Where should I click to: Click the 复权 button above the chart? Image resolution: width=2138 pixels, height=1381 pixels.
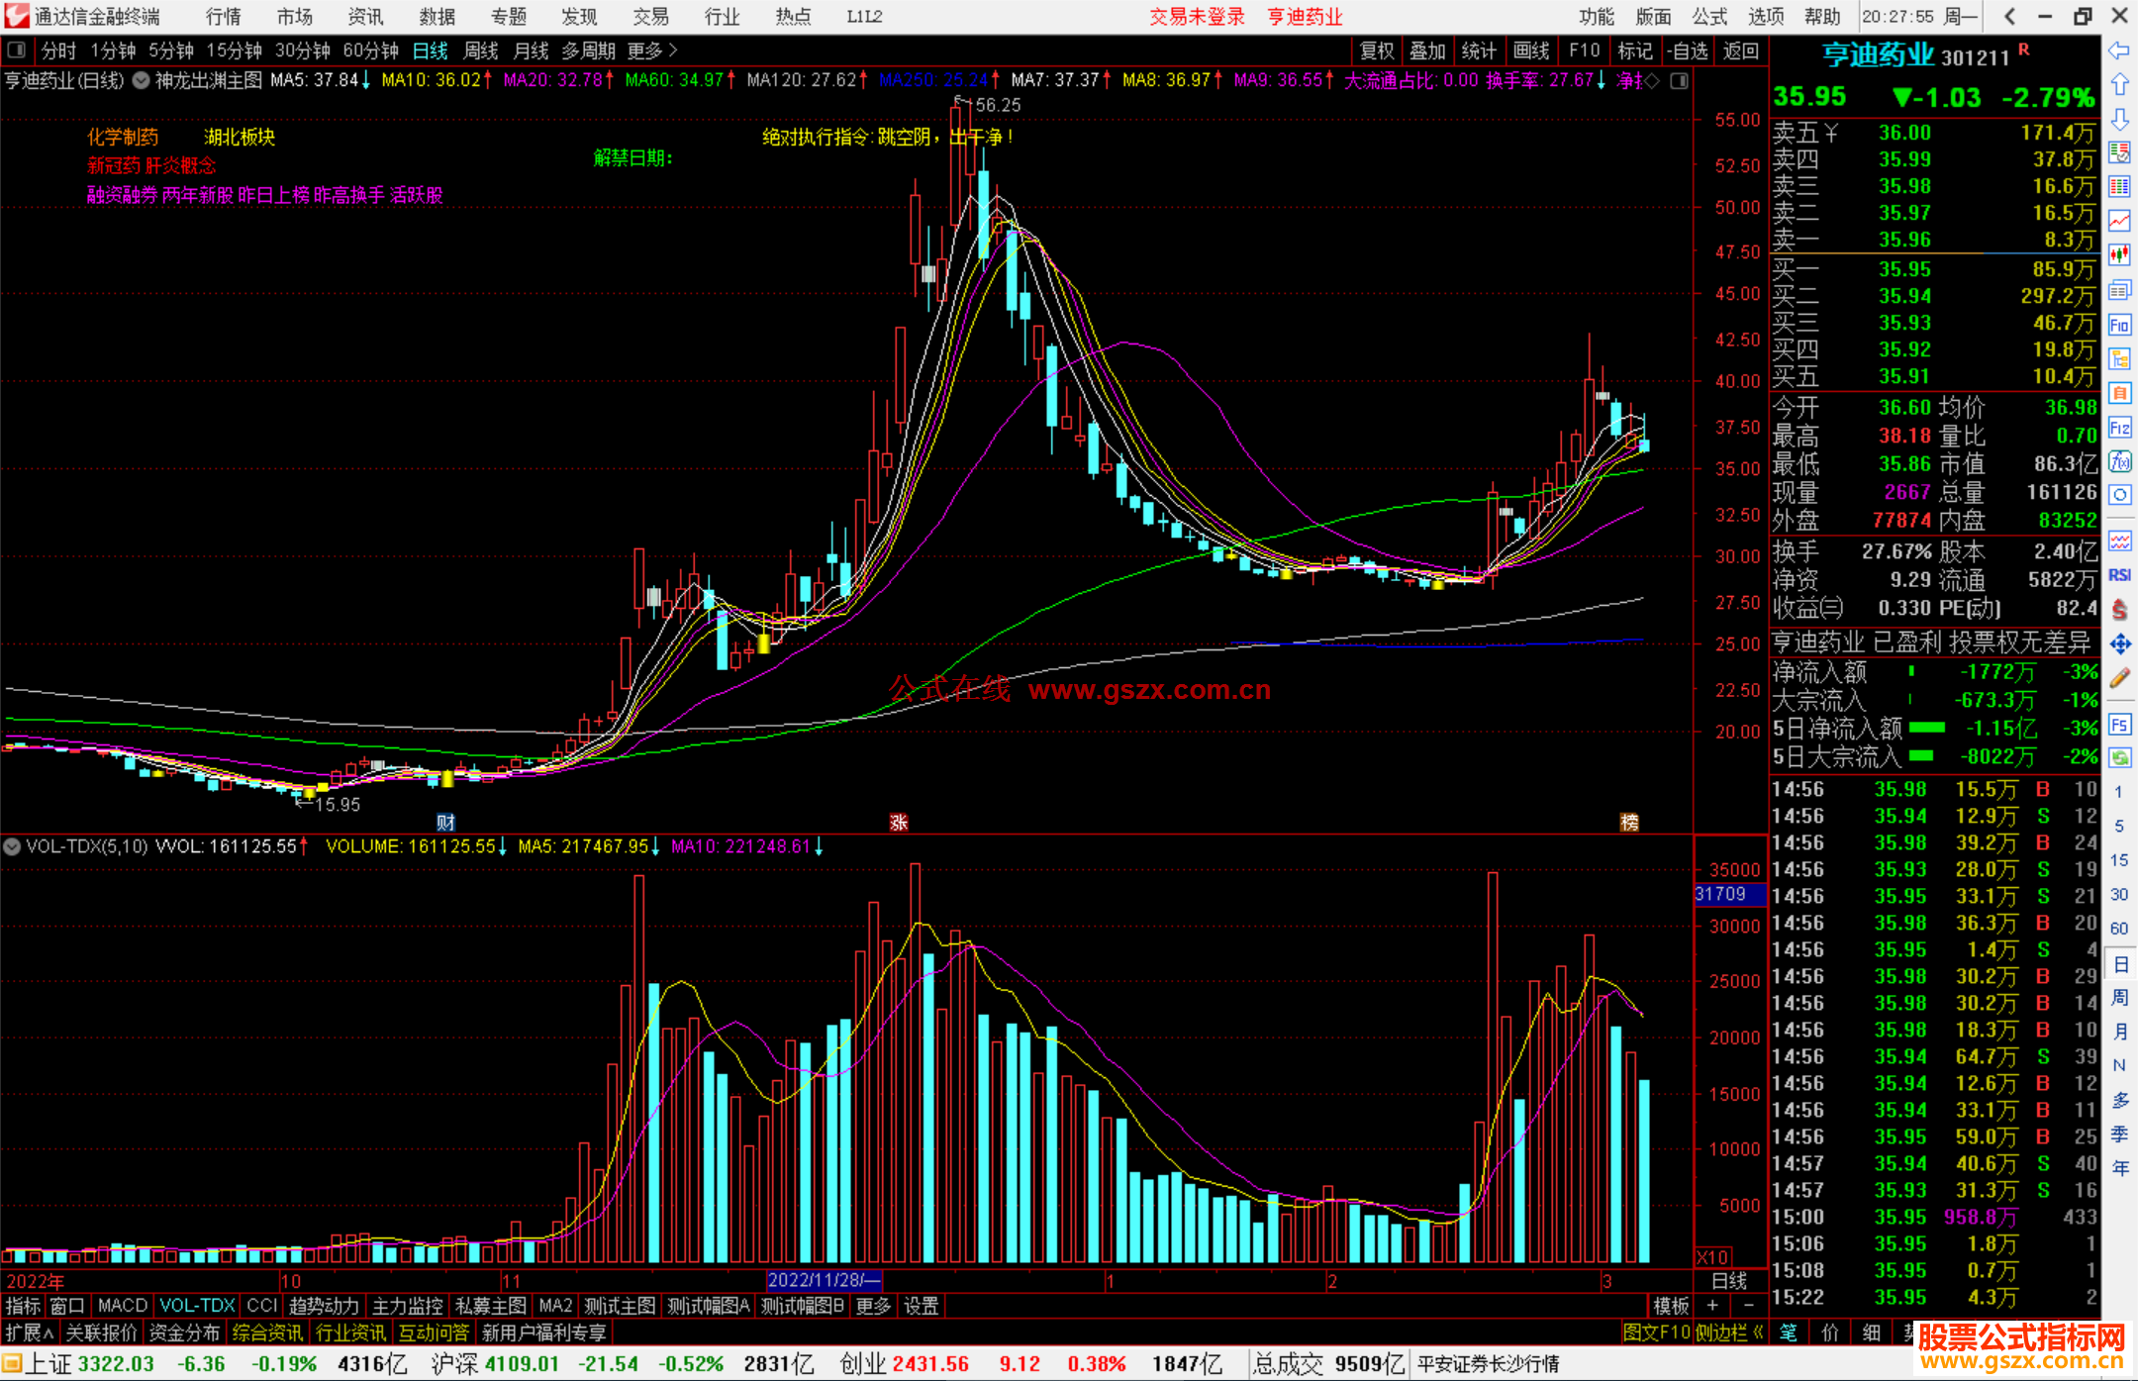coord(1376,50)
